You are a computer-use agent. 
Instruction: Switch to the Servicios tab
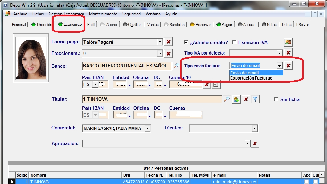(x=174, y=25)
